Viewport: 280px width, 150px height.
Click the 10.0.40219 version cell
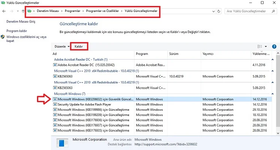tap(176, 76)
